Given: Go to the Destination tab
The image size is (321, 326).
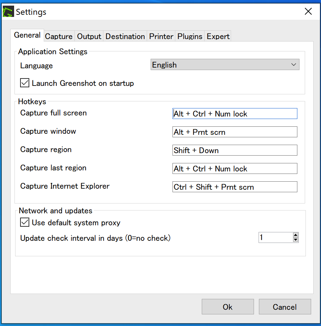Looking at the screenshot, I should tap(125, 36).
